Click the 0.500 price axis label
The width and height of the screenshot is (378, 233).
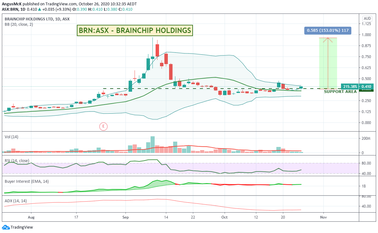click(366, 79)
